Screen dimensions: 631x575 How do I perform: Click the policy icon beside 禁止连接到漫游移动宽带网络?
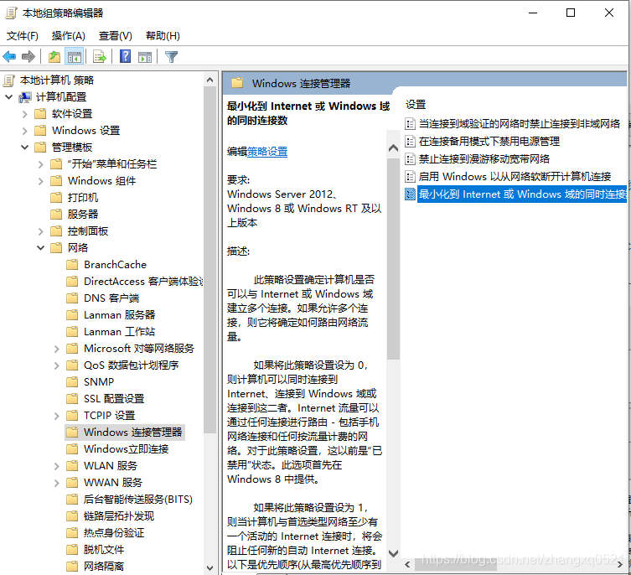pos(410,159)
